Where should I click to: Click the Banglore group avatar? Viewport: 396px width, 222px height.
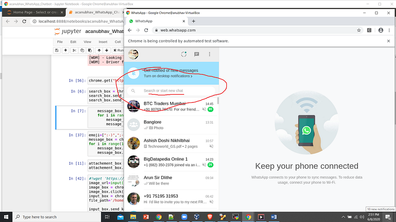point(134,125)
